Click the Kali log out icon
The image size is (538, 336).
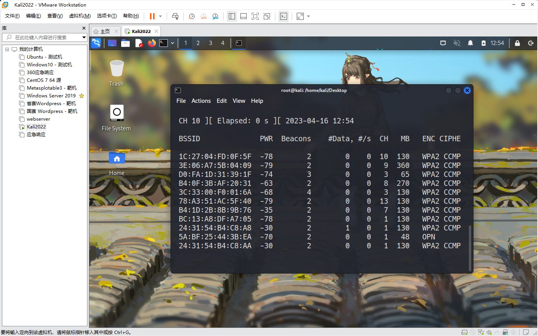pyautogui.click(x=531, y=43)
